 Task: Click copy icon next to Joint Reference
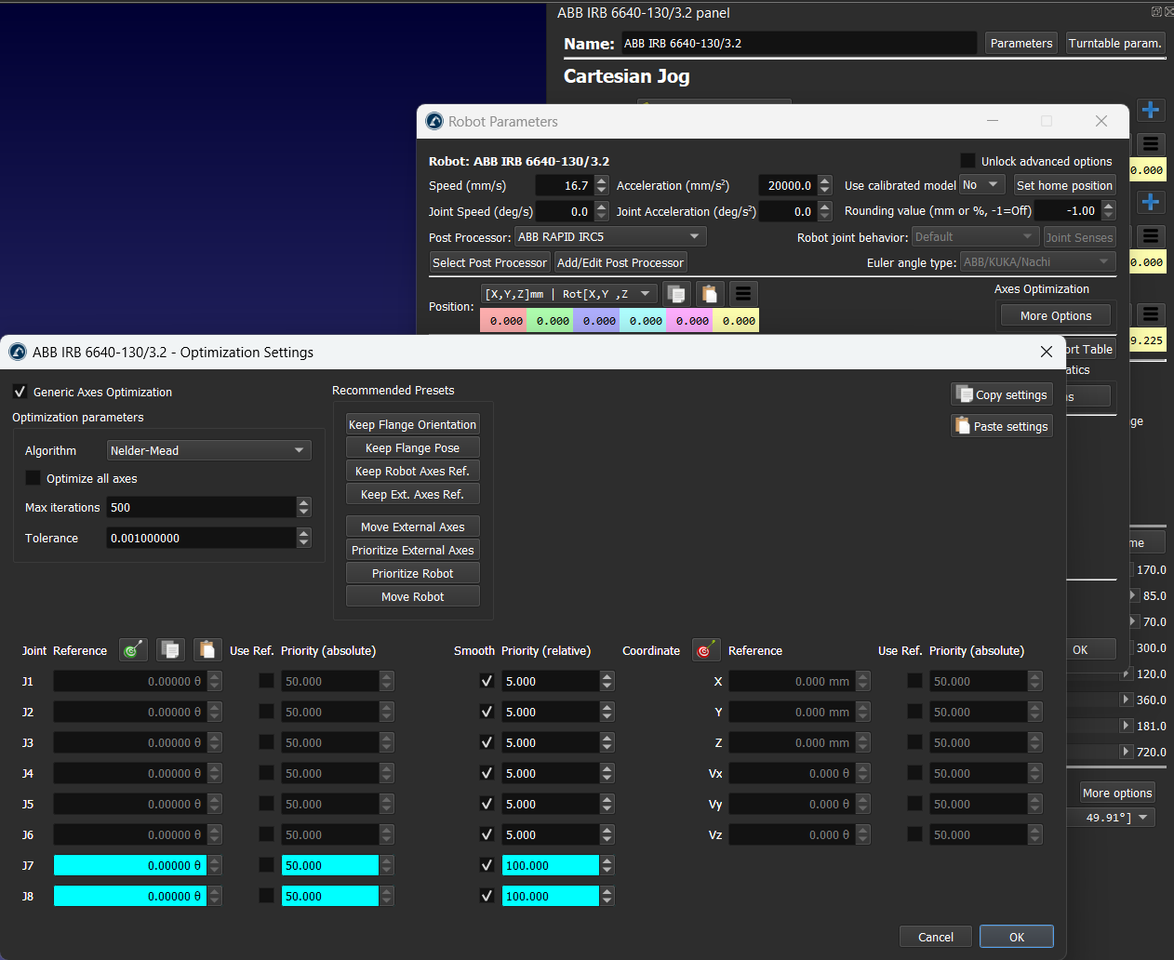[170, 650]
